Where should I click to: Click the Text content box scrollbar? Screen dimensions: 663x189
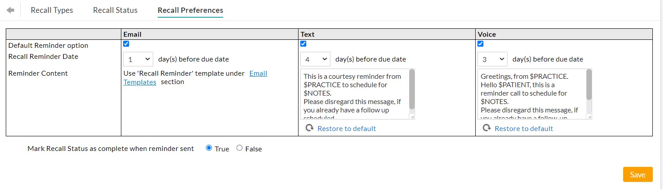pyautogui.click(x=412, y=89)
